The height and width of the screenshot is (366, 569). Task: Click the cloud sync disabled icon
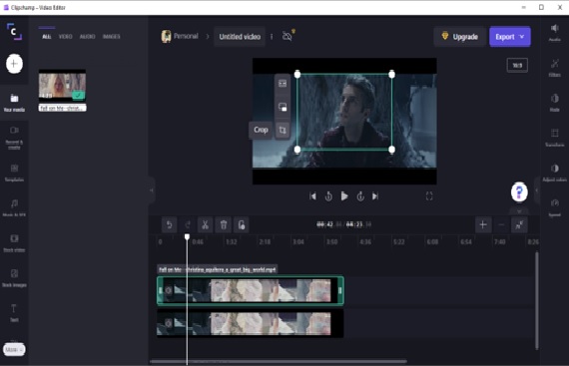(287, 36)
